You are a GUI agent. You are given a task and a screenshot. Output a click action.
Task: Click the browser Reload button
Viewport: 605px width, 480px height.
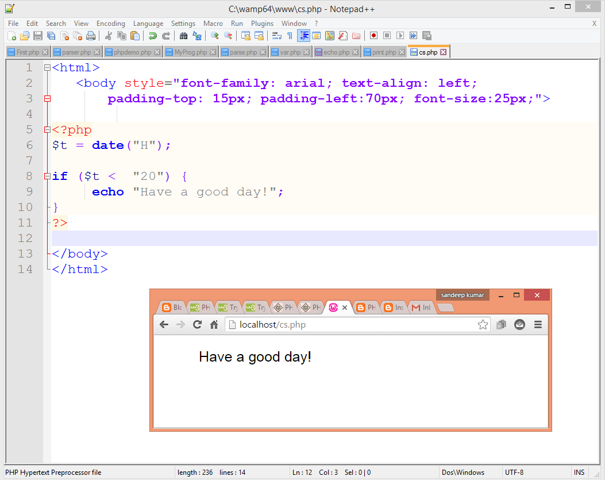coord(197,325)
